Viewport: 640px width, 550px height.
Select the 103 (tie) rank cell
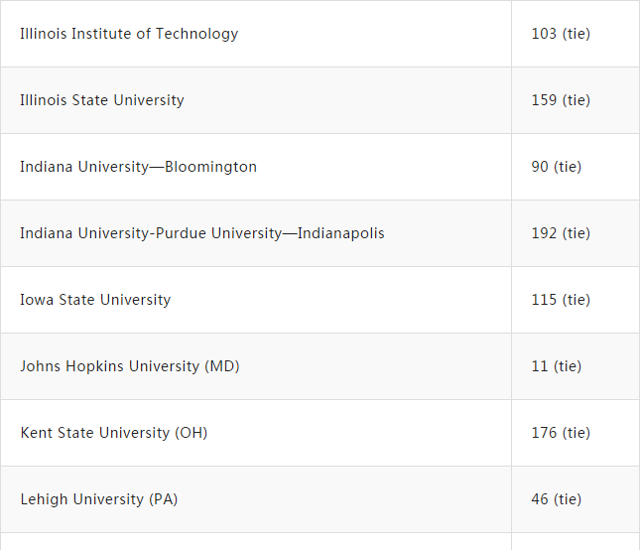point(561,34)
